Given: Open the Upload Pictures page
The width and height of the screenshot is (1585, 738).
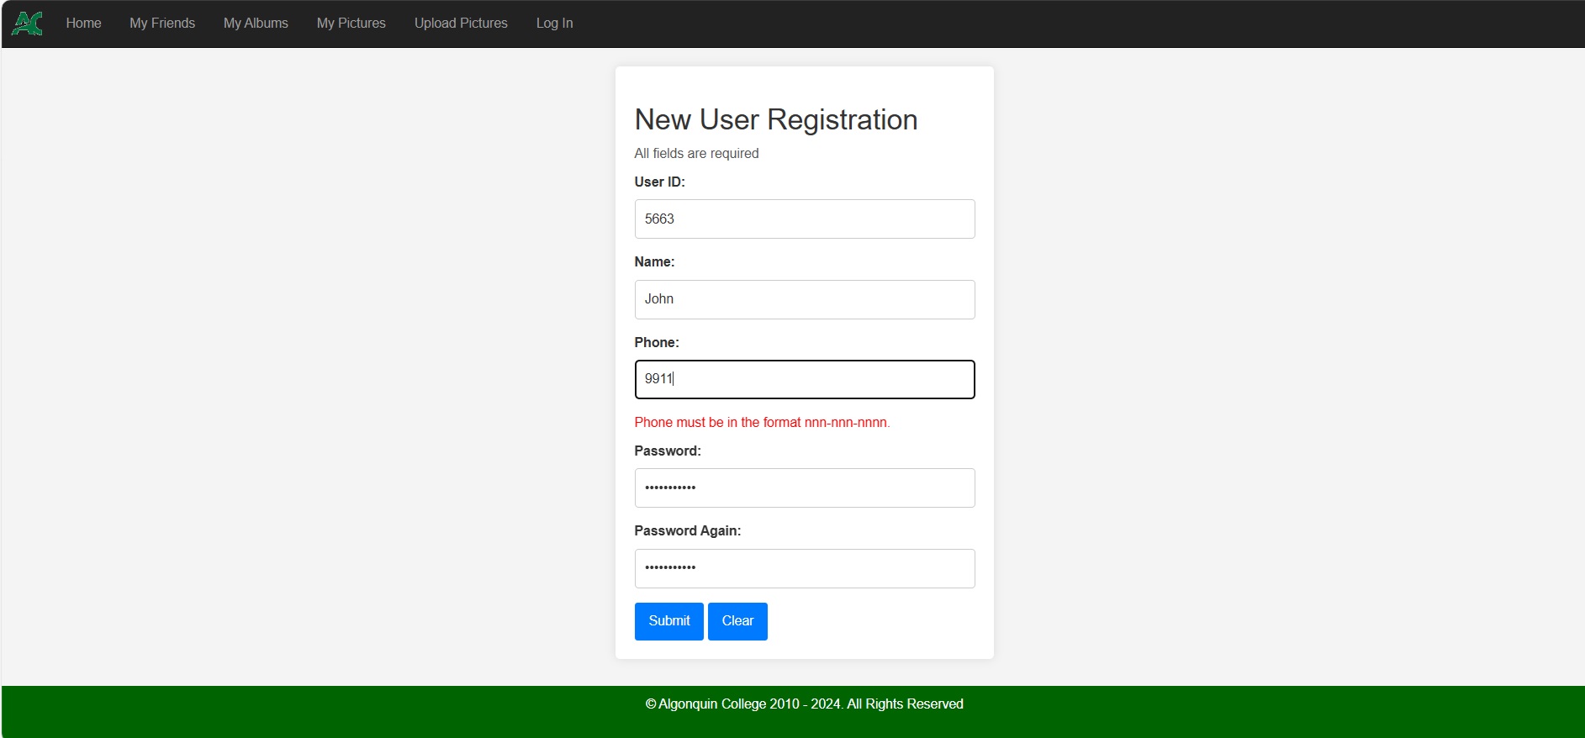Looking at the screenshot, I should (x=461, y=24).
